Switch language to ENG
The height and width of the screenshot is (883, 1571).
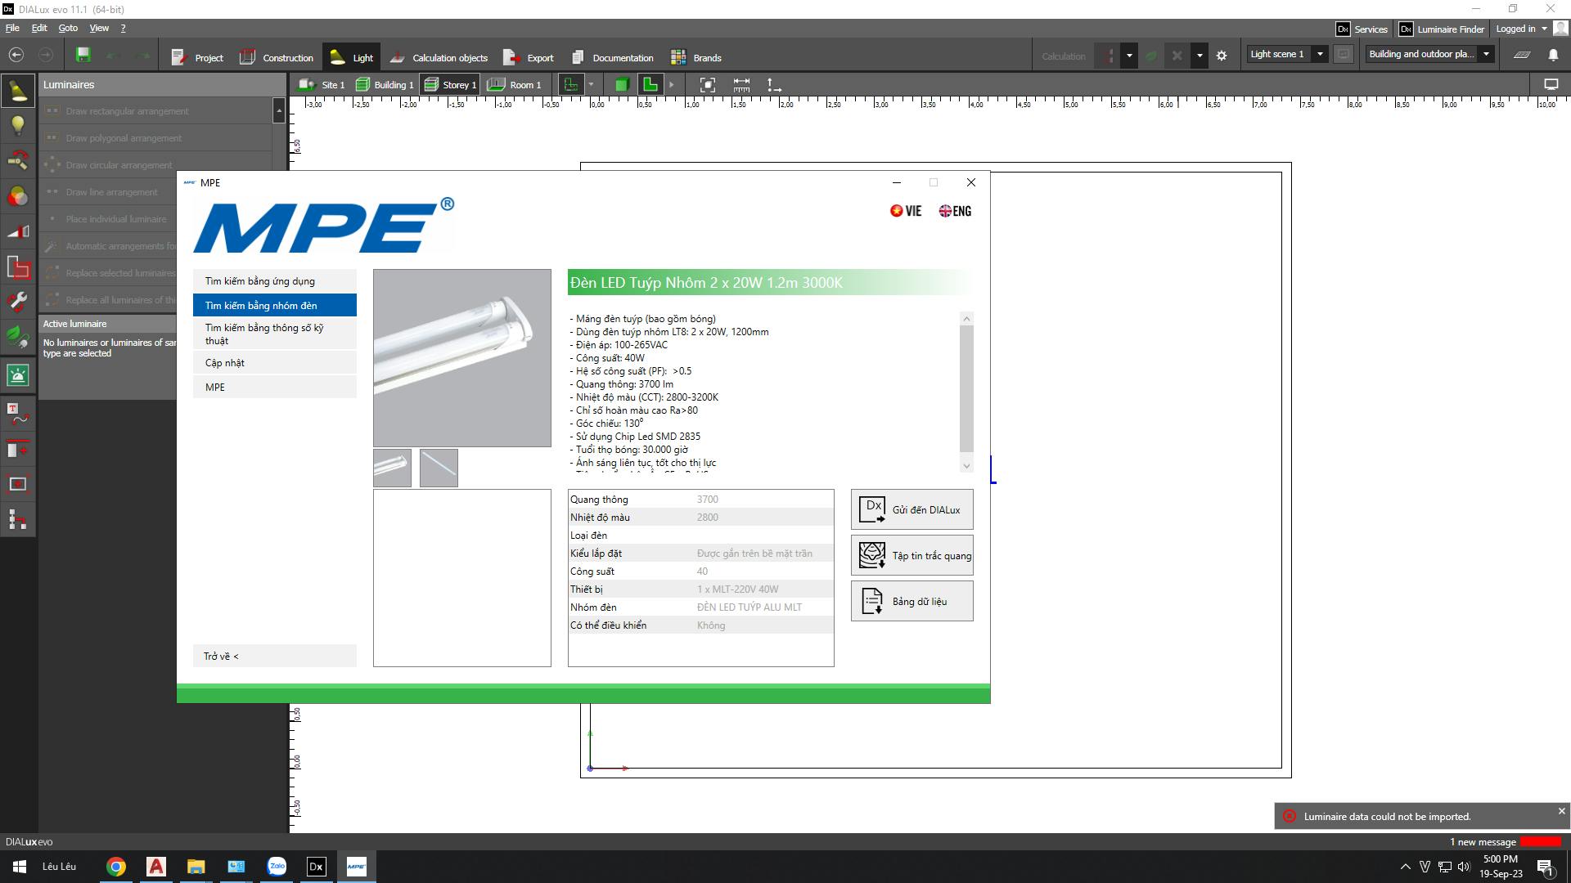[x=955, y=211]
